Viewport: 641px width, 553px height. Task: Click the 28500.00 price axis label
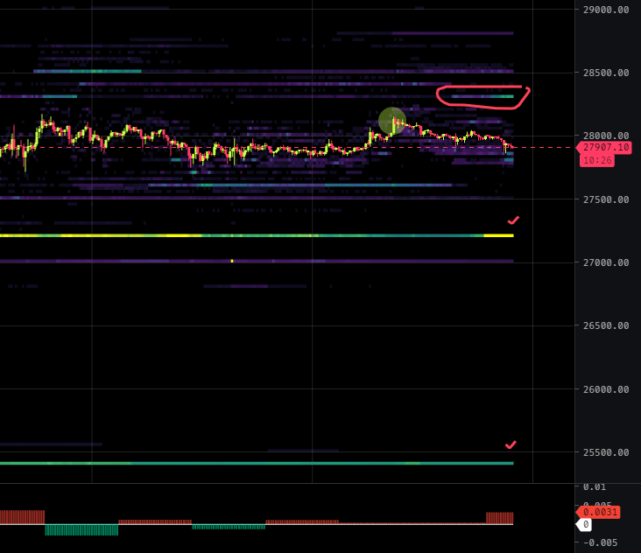[606, 73]
